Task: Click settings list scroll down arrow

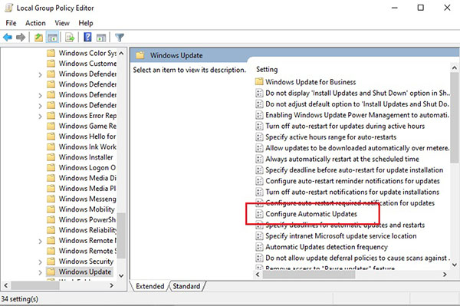Action: (455, 265)
